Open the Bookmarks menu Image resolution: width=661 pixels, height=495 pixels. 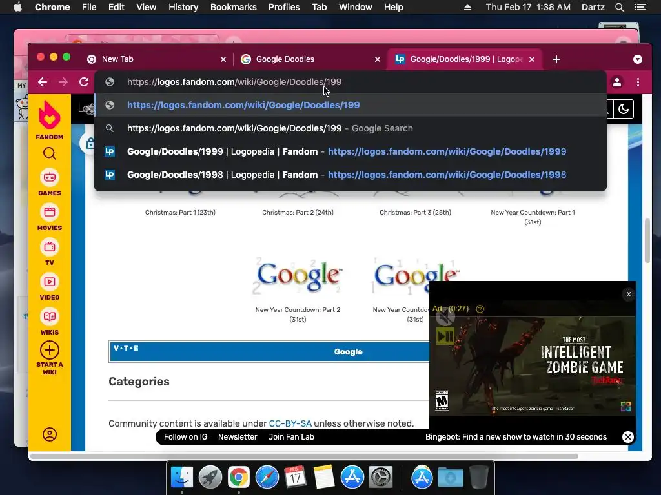pos(234,7)
